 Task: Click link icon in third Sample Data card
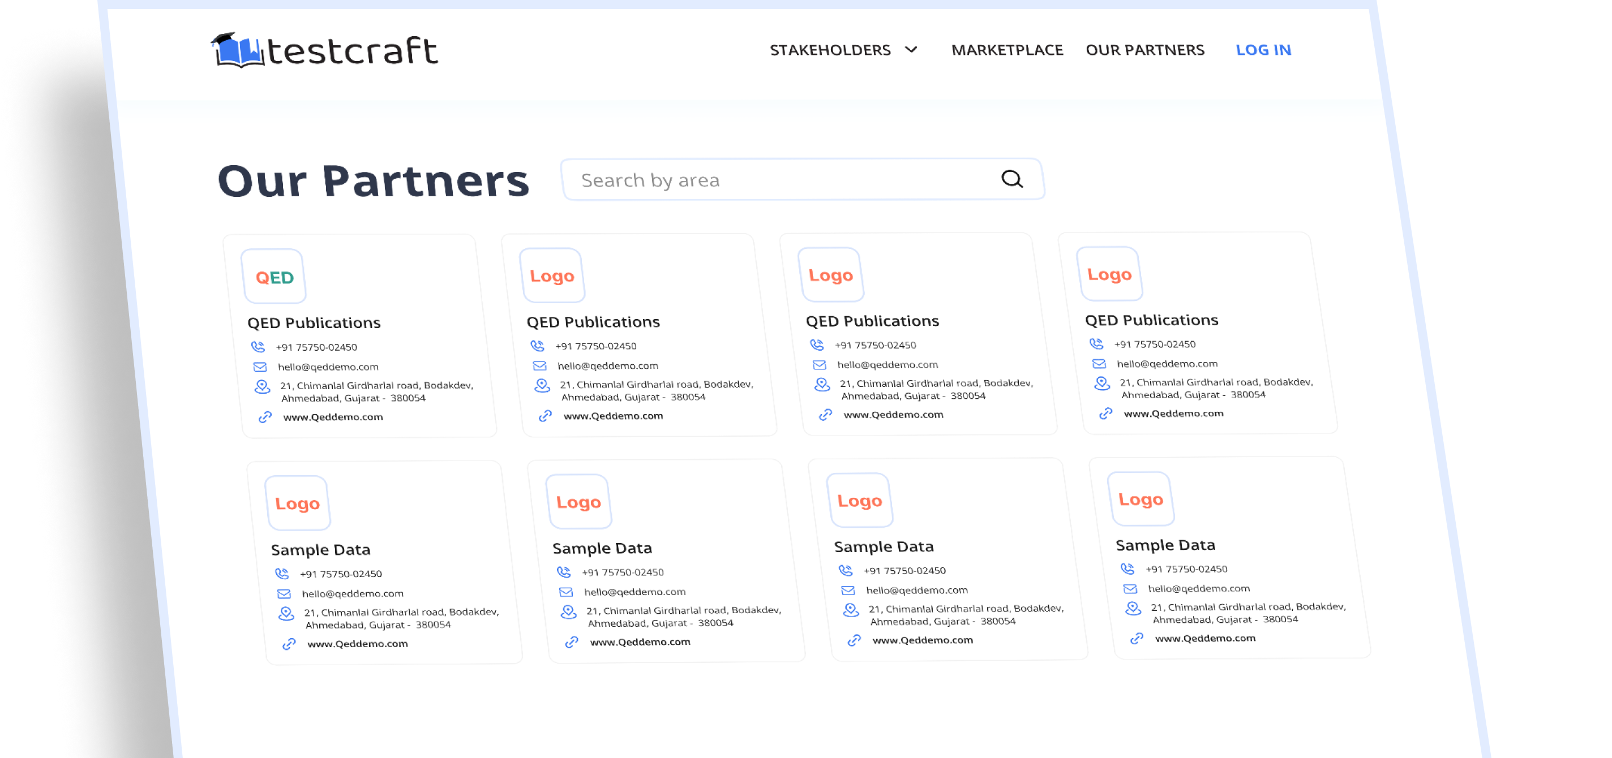click(x=854, y=640)
